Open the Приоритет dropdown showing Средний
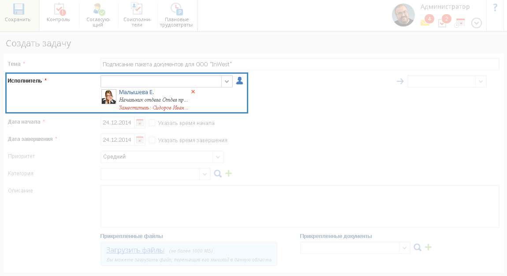Screen dimensions: 507x276 coord(218,157)
